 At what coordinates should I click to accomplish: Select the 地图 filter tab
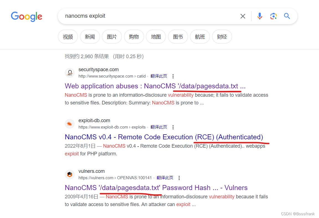[156, 37]
